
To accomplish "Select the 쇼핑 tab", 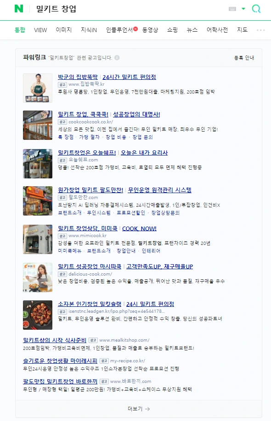I will point(172,30).
